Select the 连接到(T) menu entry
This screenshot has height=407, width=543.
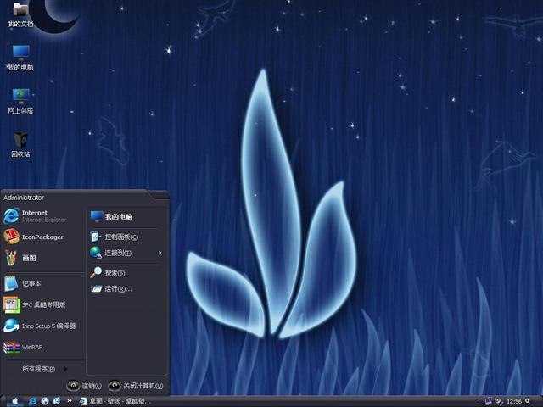[126, 253]
